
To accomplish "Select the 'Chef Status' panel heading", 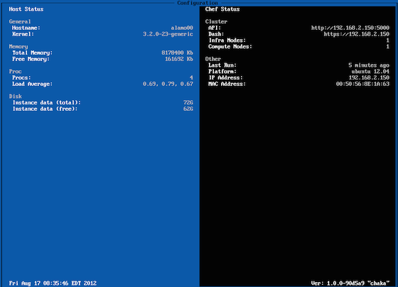I will 222,9.
